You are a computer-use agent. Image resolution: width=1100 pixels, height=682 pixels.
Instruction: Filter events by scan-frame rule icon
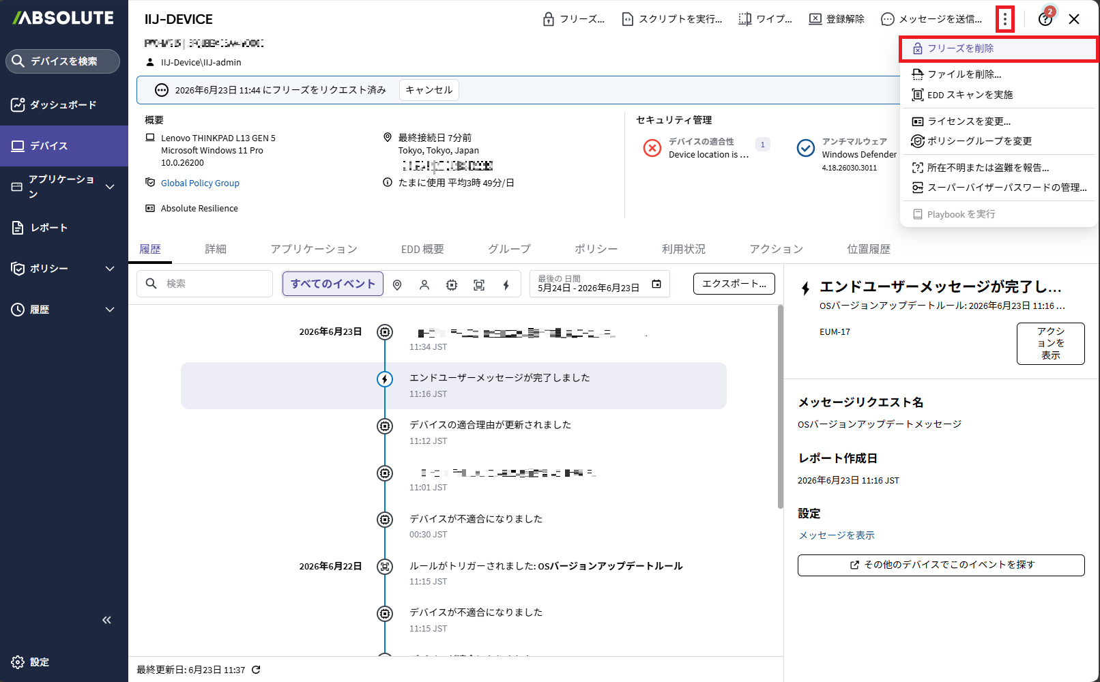(x=479, y=285)
